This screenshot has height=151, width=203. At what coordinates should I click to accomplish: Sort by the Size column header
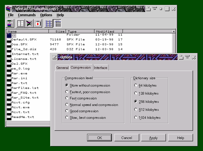point(58,31)
